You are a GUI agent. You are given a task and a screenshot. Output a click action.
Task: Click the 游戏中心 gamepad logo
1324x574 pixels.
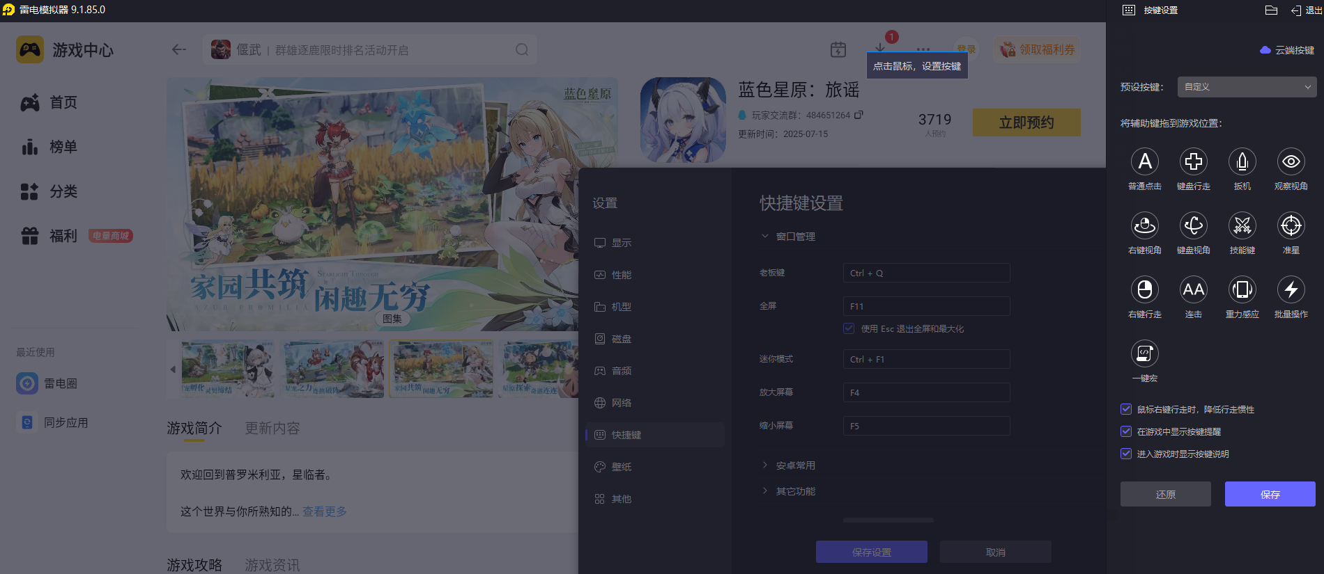coord(30,50)
